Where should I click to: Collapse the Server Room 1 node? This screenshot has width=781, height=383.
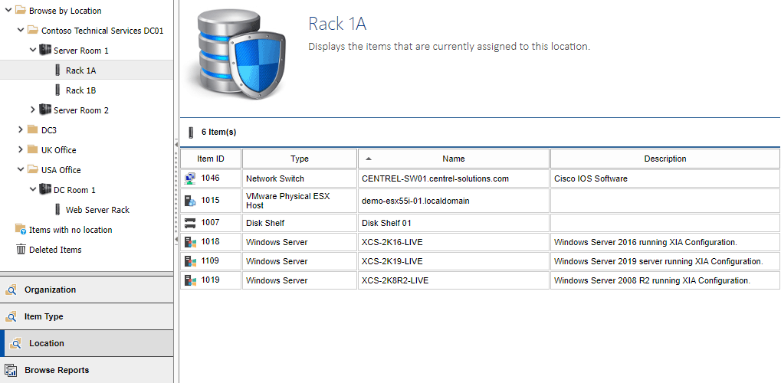click(x=32, y=51)
